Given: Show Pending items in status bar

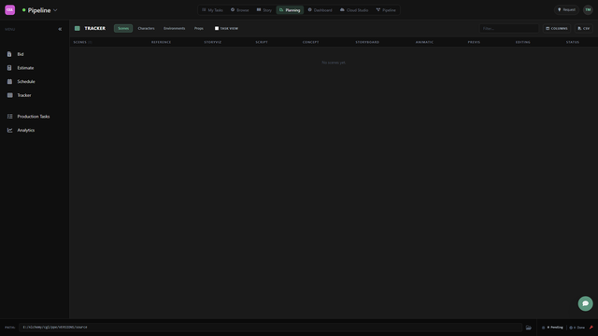Looking at the screenshot, I should pos(552,328).
